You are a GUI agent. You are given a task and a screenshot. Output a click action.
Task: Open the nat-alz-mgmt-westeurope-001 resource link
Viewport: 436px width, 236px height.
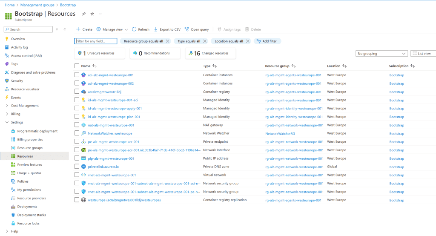[111, 125]
